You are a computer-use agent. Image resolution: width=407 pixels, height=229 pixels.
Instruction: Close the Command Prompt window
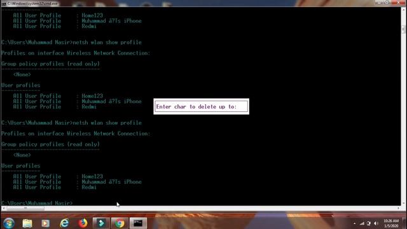(399, 3)
